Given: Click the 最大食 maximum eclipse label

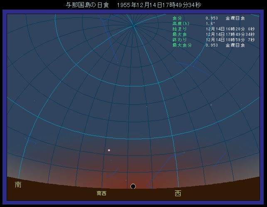Looking at the screenshot, I should (179, 34).
